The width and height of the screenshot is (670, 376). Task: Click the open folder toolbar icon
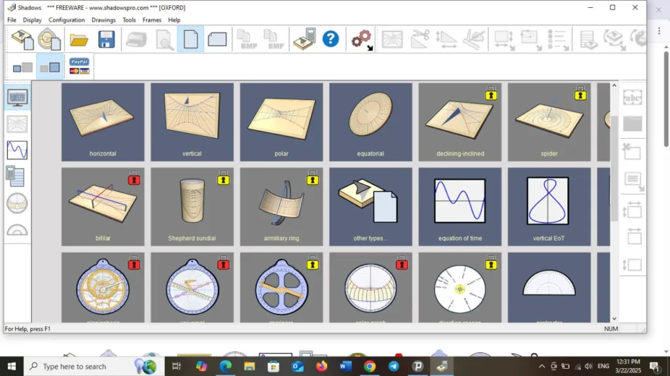click(x=79, y=40)
